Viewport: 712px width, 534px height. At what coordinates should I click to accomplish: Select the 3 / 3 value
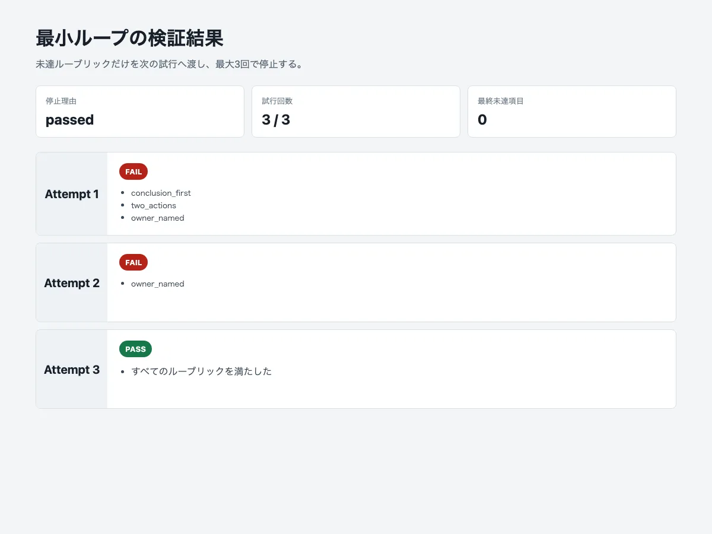click(276, 120)
